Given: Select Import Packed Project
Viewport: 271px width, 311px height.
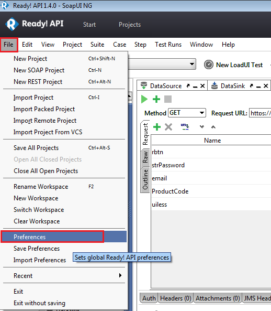Looking at the screenshot, I should point(64,109).
